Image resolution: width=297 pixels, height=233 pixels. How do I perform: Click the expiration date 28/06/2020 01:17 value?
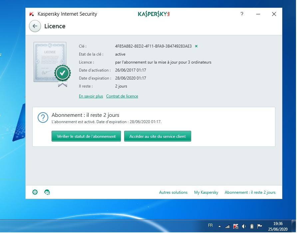[x=131, y=78]
